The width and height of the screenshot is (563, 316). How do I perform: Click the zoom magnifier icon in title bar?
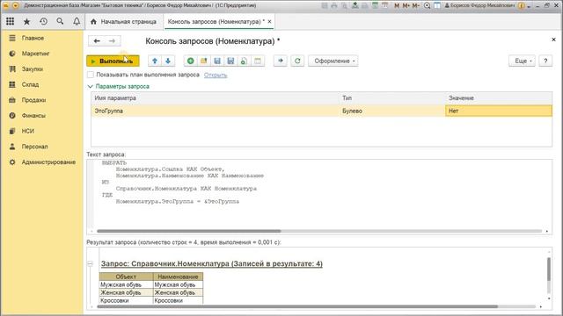coord(427,6)
